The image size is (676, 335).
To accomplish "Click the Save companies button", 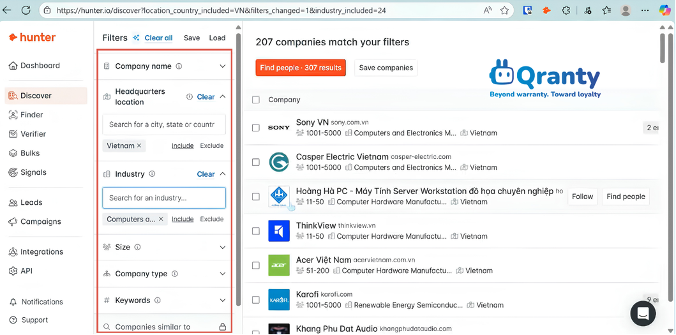I will [386, 68].
